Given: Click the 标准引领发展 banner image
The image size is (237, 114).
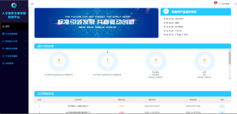Looking at the screenshot, I should 96,23.
